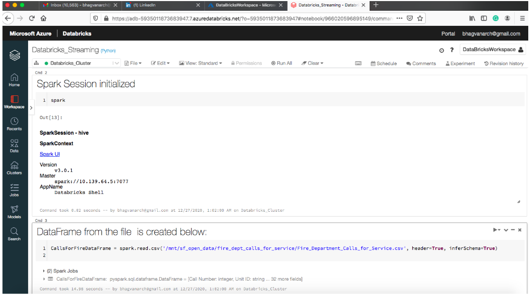Click Run All
This screenshot has width=532, height=299.
click(282, 63)
